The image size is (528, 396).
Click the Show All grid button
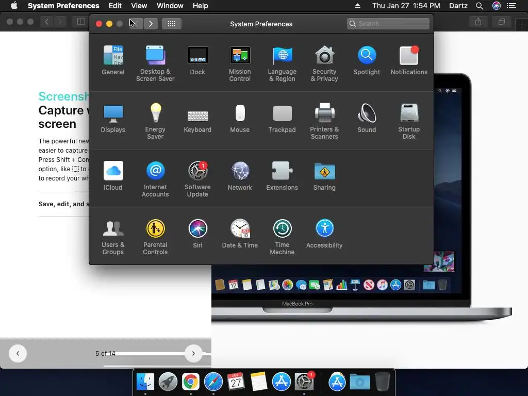(x=172, y=24)
